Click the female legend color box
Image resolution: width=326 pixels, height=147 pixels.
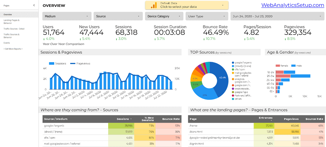click(277, 66)
